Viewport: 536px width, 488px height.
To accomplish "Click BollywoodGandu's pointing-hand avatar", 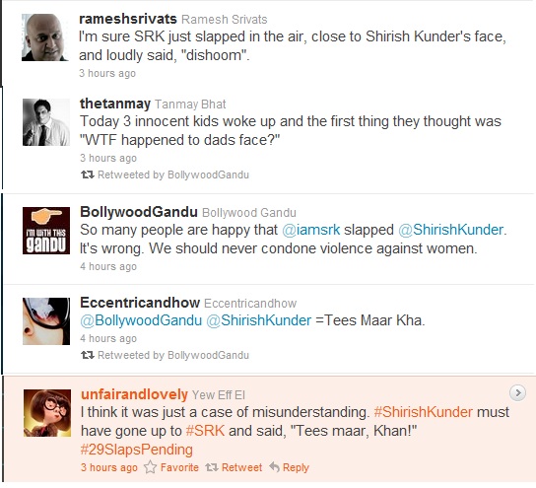I will (x=46, y=231).
